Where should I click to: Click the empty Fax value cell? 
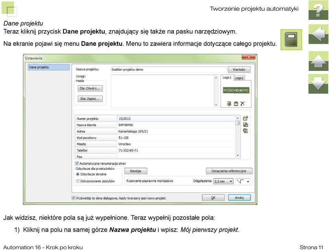(176, 156)
